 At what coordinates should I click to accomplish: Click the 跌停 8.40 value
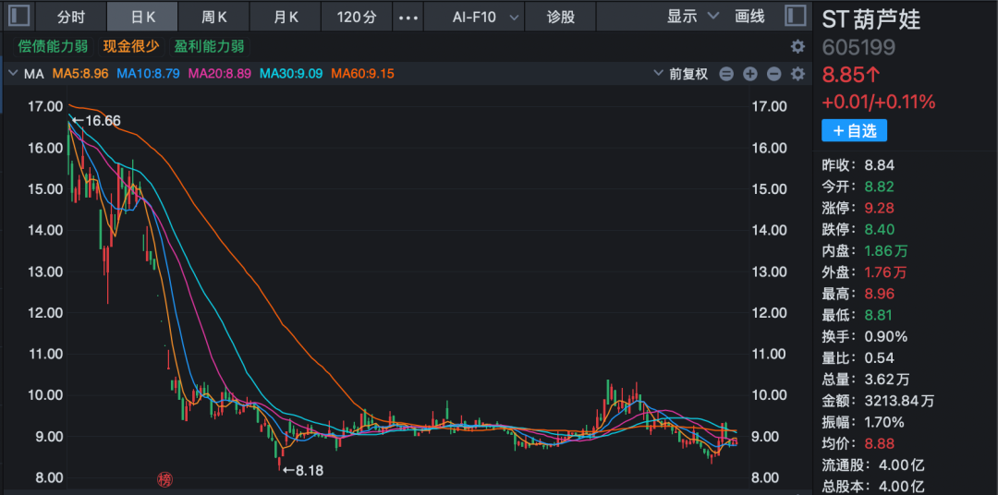[880, 230]
